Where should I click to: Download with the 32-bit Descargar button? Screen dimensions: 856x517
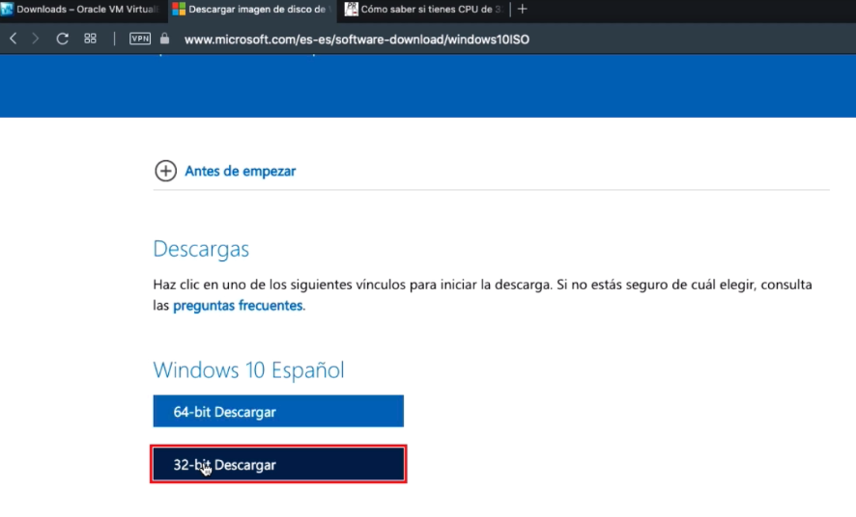pyautogui.click(x=278, y=464)
